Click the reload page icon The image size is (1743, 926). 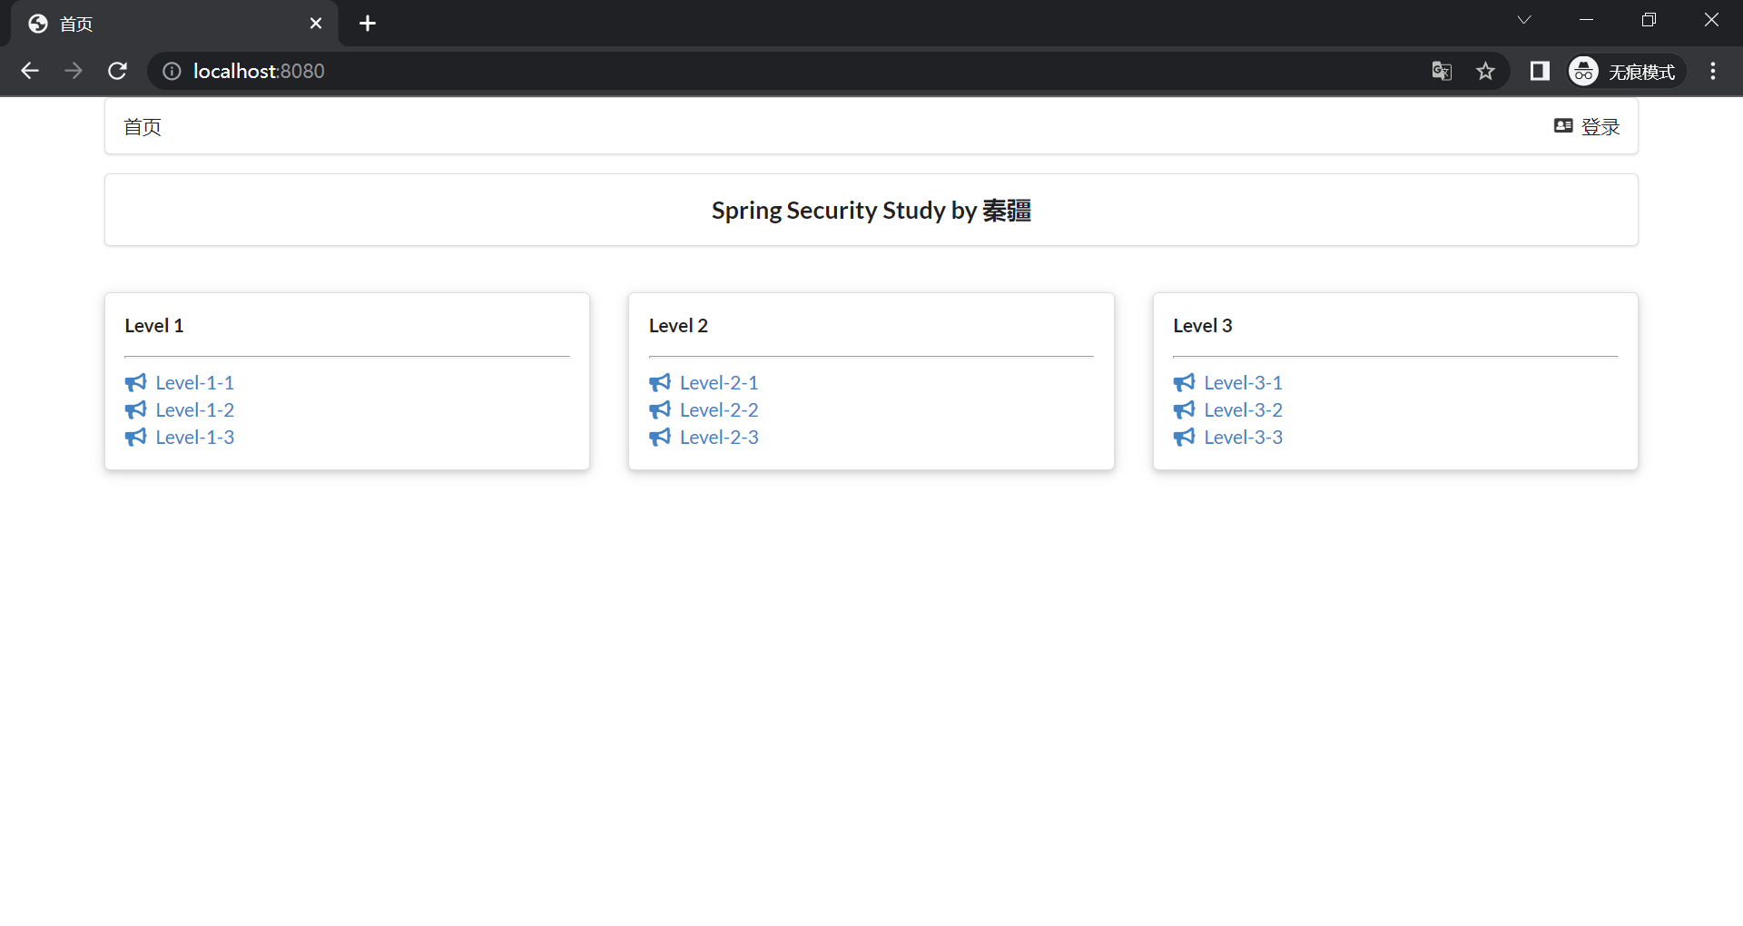pos(117,71)
